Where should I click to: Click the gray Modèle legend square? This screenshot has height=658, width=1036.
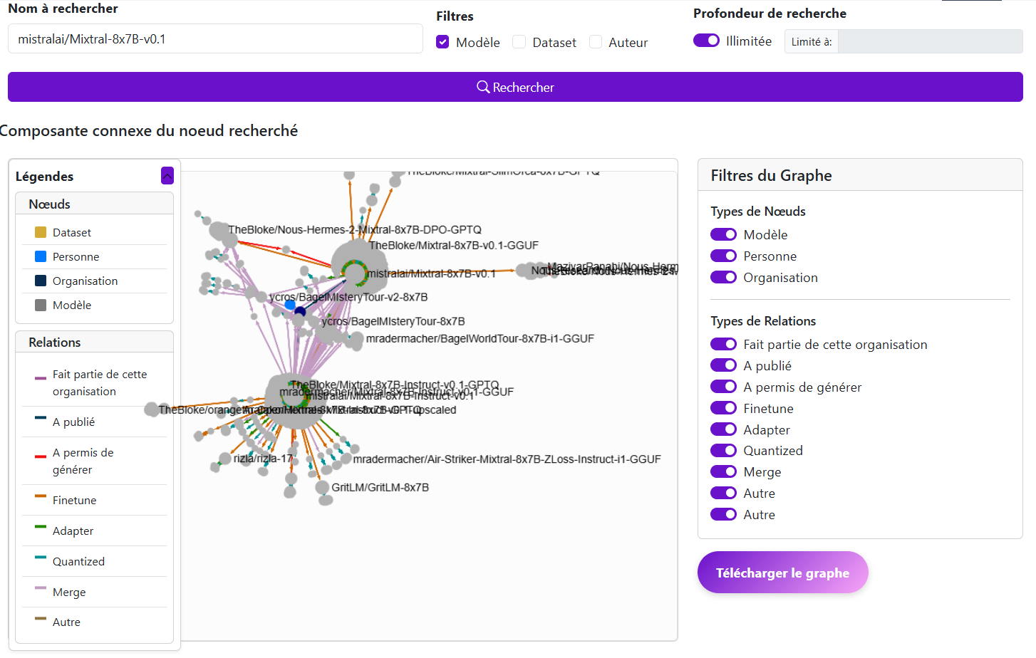41,305
